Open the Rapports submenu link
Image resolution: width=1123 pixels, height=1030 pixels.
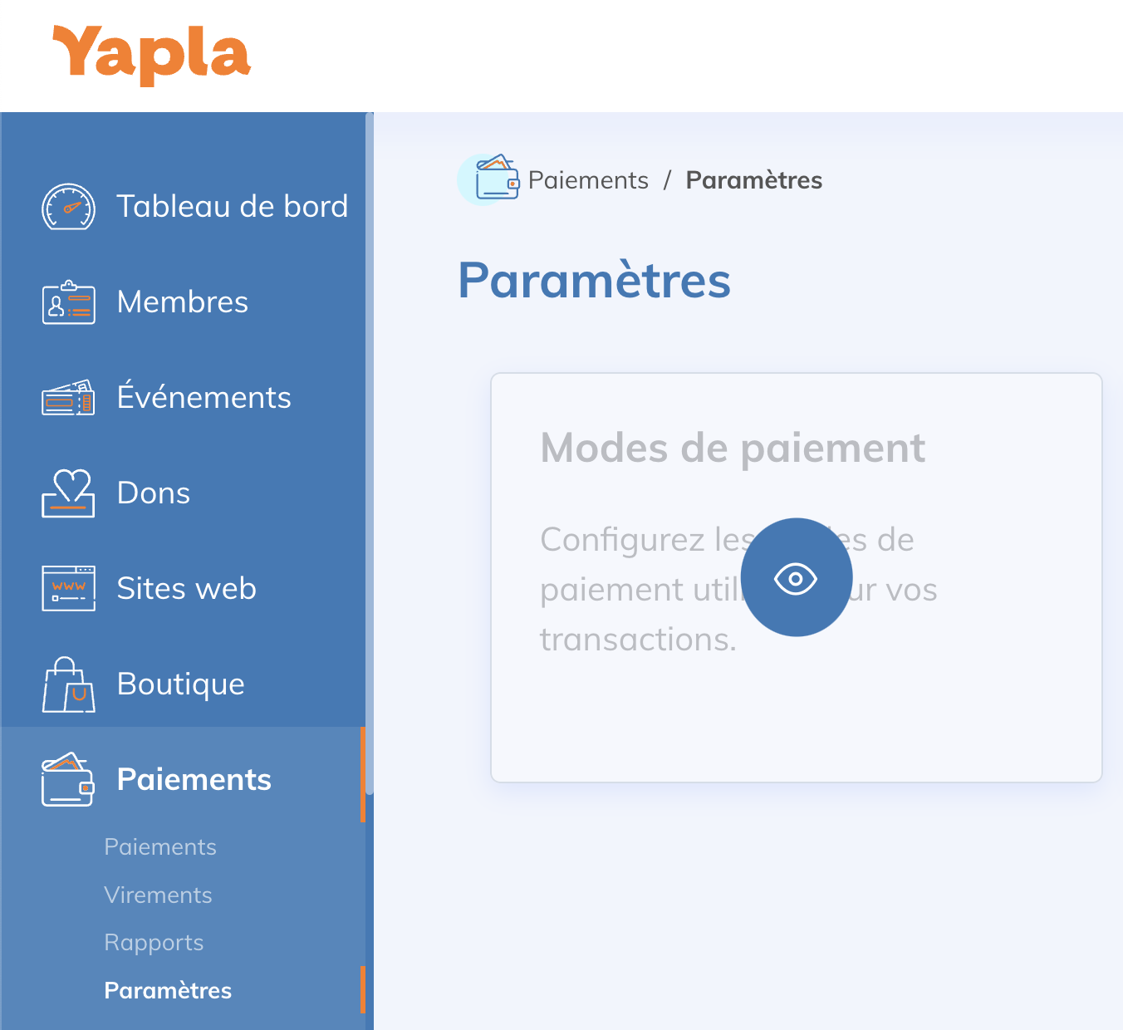pyautogui.click(x=154, y=943)
